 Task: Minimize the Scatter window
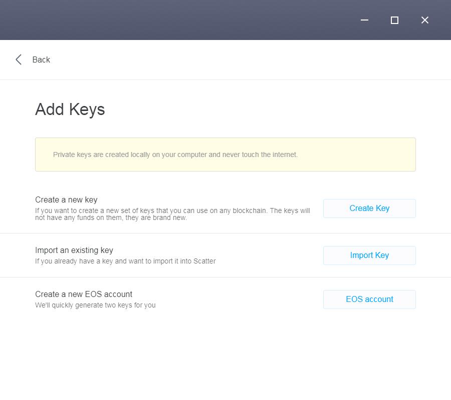pyautogui.click(x=364, y=20)
